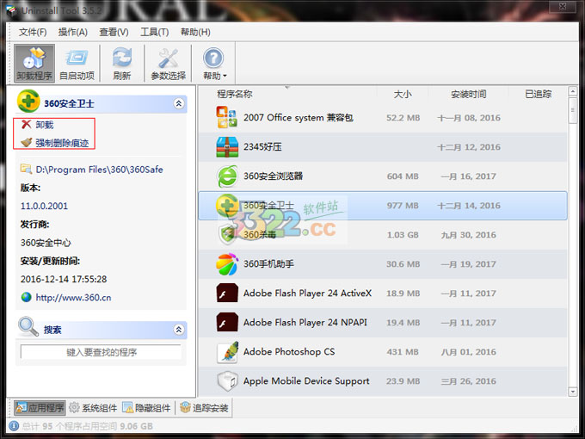585x439 pixels.
Task: Click install time 2016-12-14 17:55:28
Action: [64, 279]
